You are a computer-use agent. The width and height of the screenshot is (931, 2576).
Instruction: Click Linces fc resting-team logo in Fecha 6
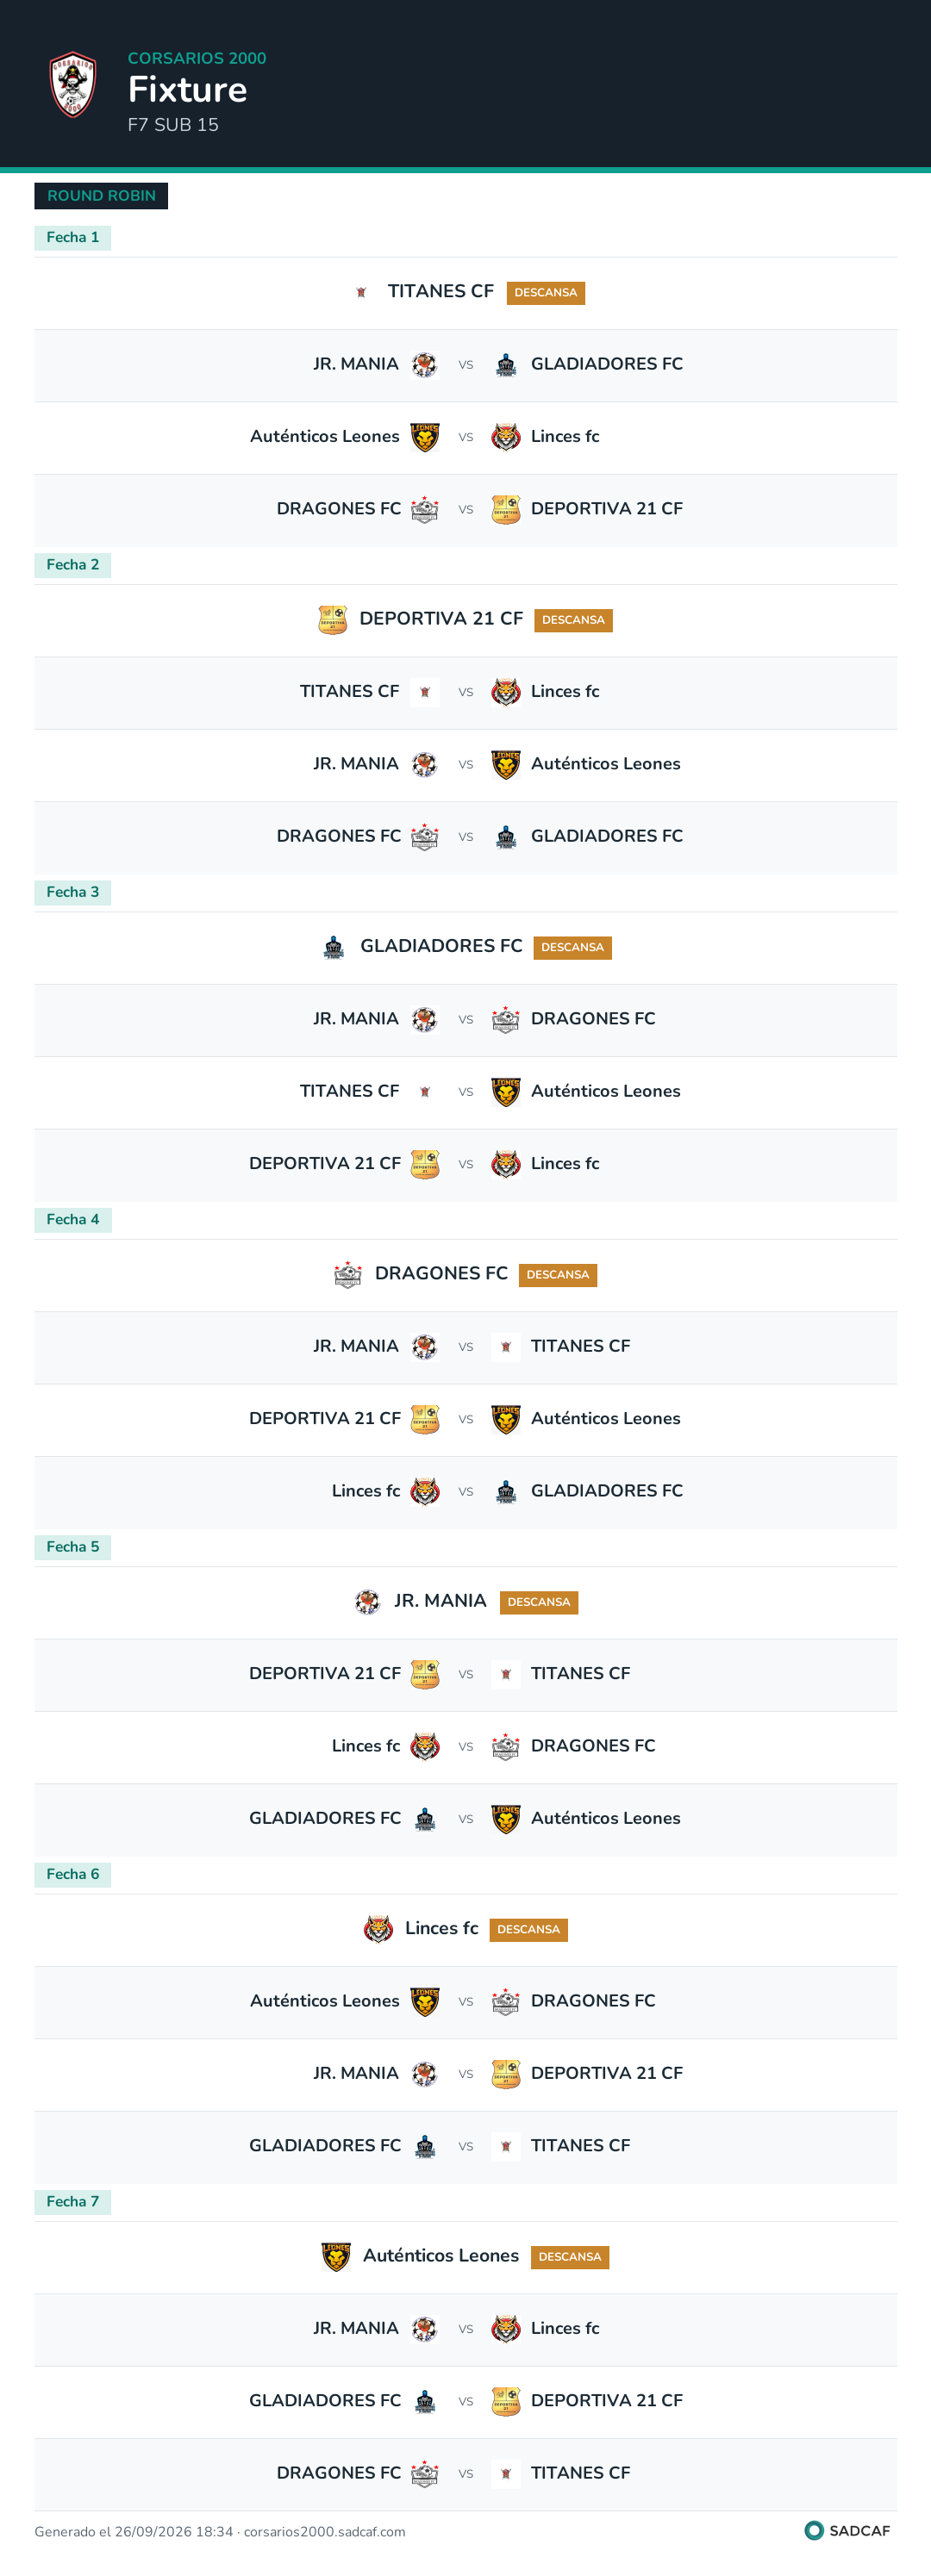(378, 1930)
